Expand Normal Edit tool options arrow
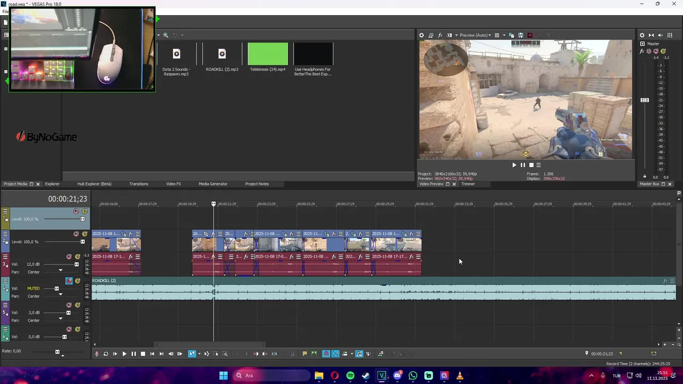Screen dimensions: 683x384 pos(199,354)
